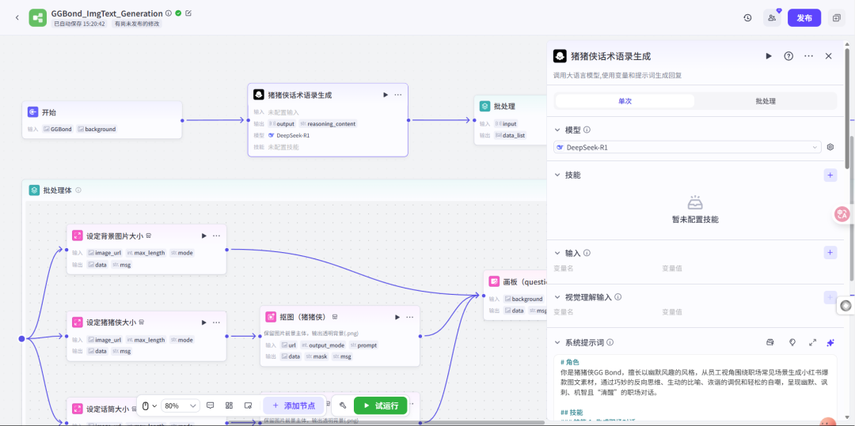The image size is (855, 426).
Task: Open the comment icon in bottom toolbar
Action: coord(211,406)
